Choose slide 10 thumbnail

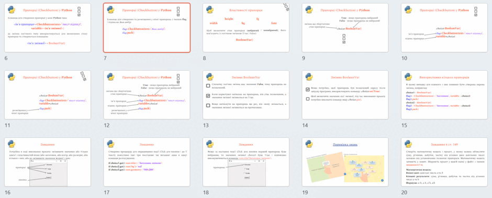click(444, 28)
